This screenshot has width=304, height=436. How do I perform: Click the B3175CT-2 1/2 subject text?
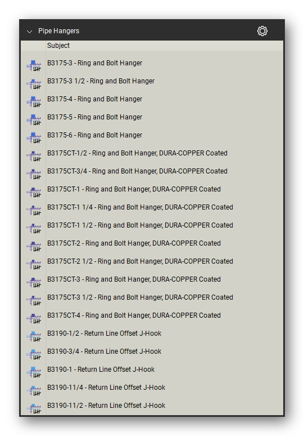pyautogui.click(x=140, y=261)
